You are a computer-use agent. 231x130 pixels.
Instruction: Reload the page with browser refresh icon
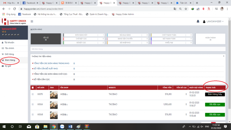tap(14, 9)
